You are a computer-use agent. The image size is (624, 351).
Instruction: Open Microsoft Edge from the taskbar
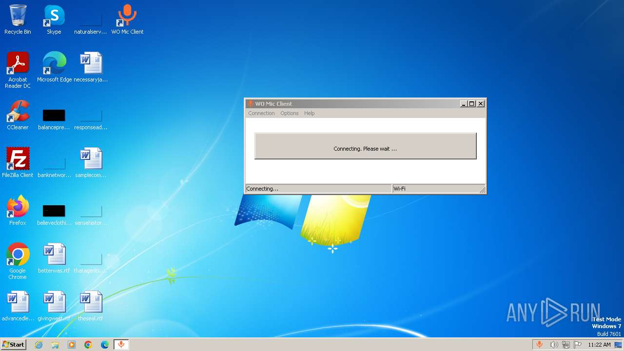[105, 345]
